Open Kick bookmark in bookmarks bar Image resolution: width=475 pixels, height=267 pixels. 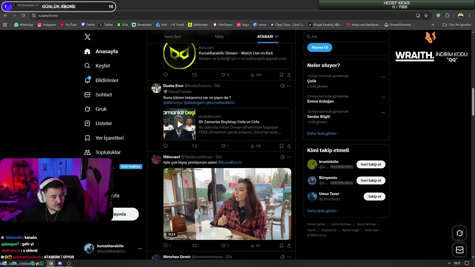122,25
